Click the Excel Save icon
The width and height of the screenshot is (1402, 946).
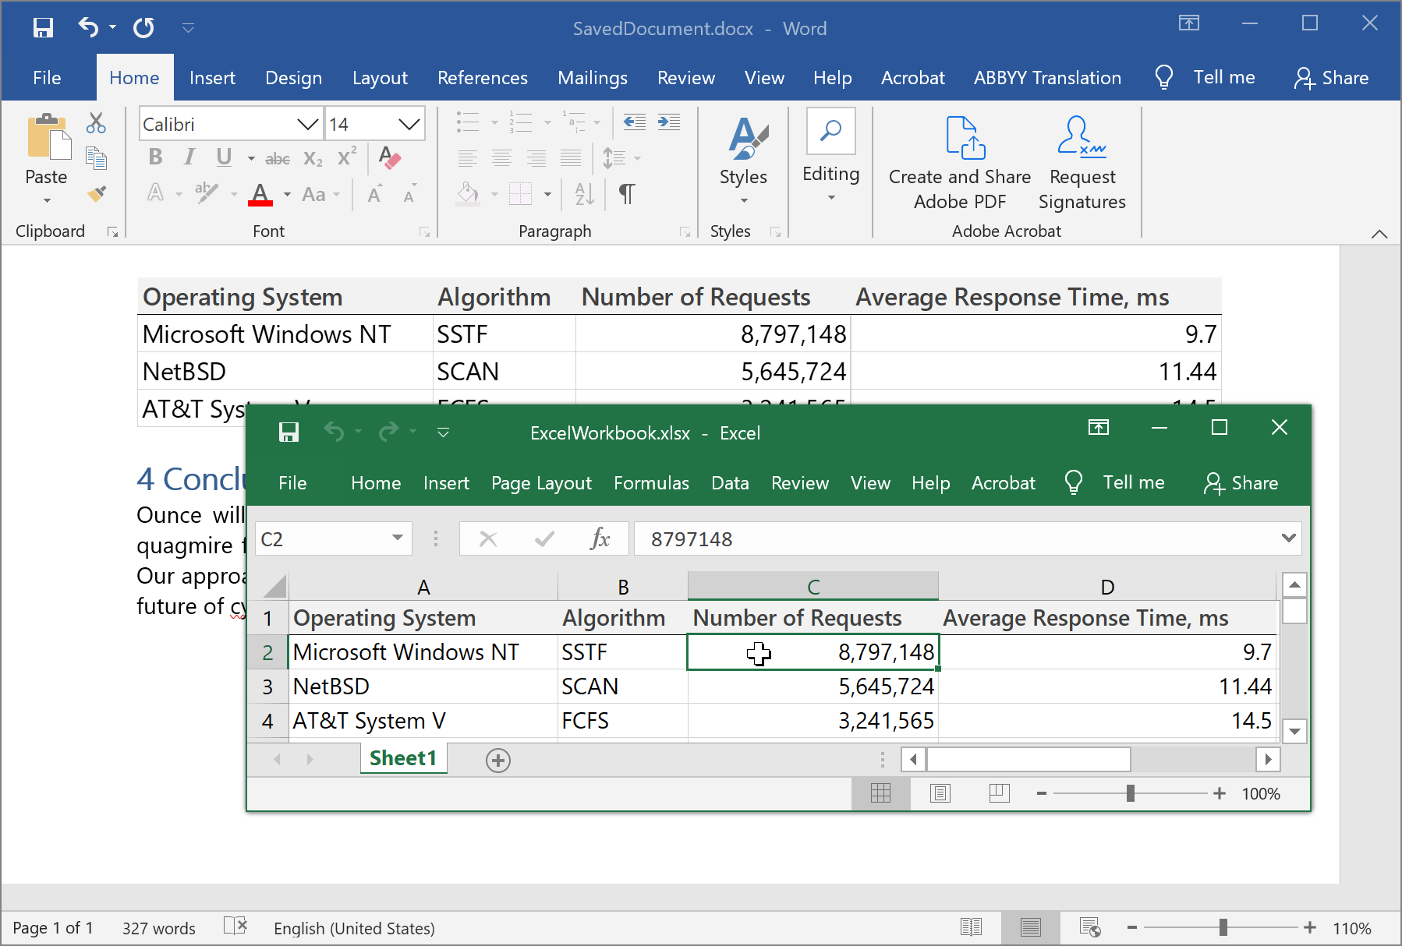pyautogui.click(x=289, y=432)
